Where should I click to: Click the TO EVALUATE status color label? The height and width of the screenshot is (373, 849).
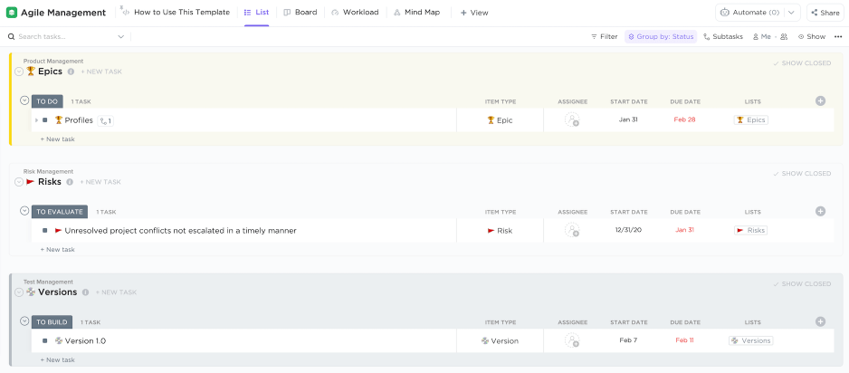(x=60, y=212)
